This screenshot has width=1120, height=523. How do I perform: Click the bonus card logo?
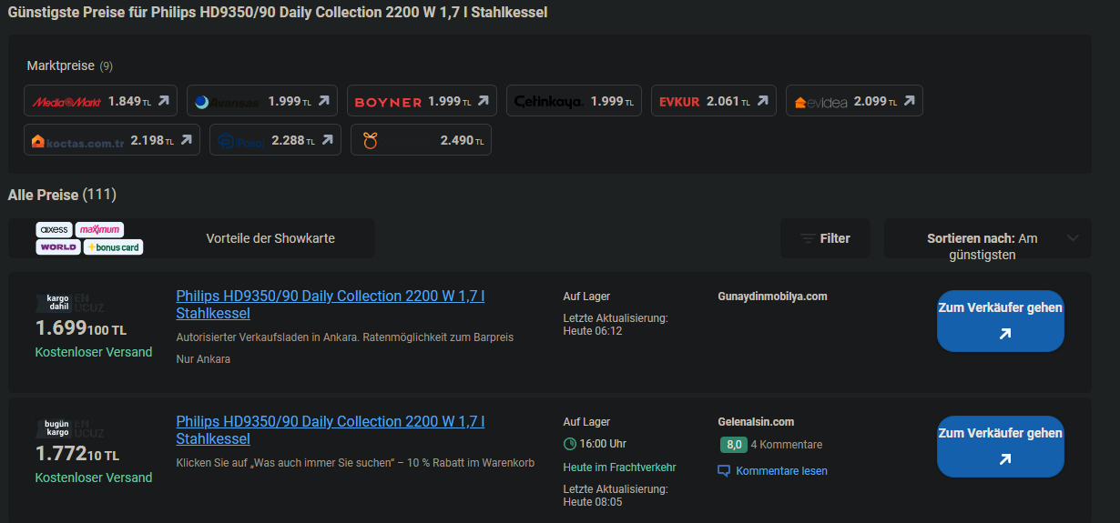tap(113, 247)
